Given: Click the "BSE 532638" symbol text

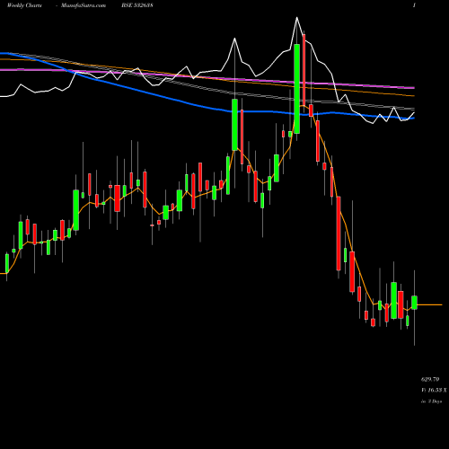Looking at the screenshot, I should (x=137, y=5).
